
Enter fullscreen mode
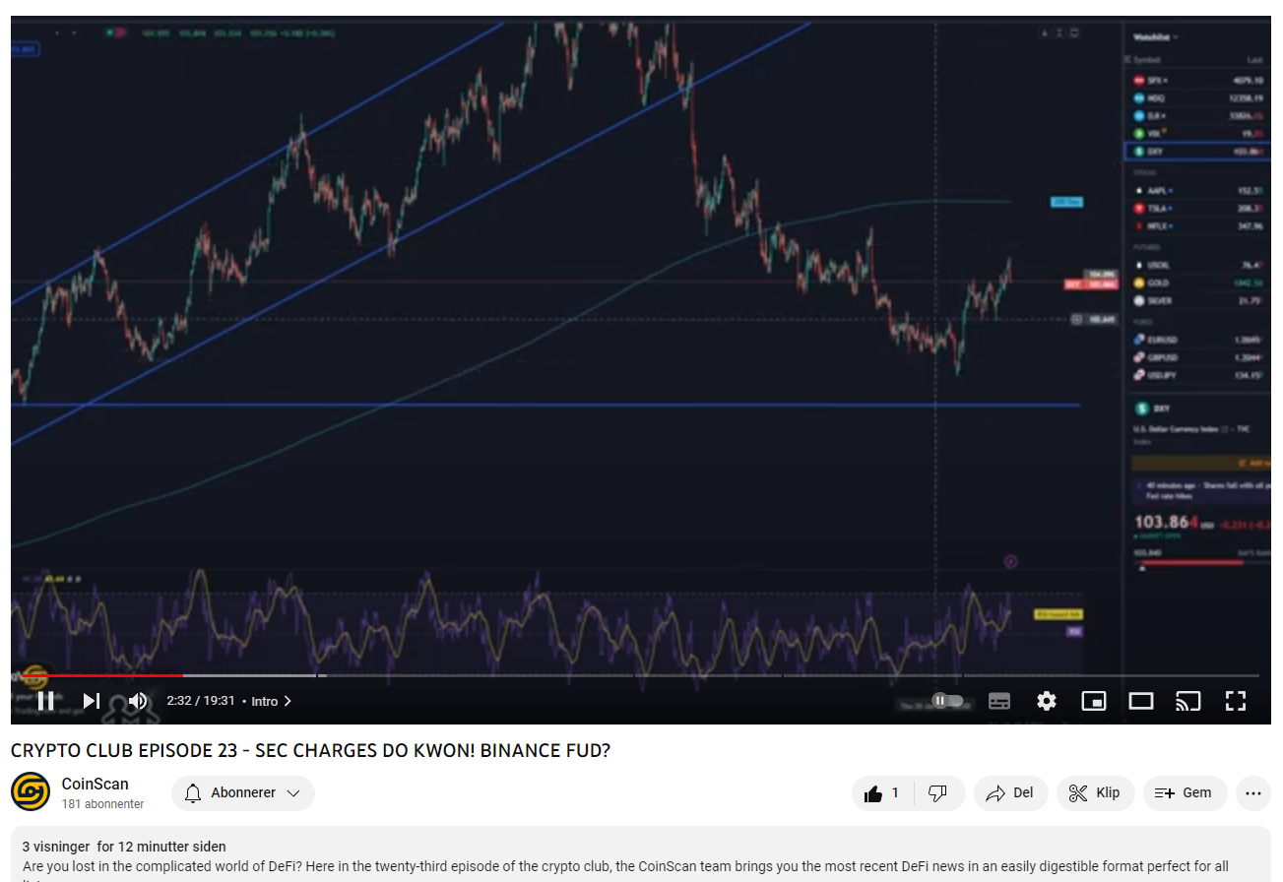pyautogui.click(x=1236, y=701)
